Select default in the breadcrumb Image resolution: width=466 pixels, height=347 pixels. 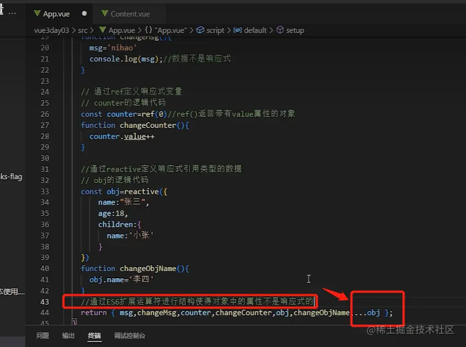[255, 30]
